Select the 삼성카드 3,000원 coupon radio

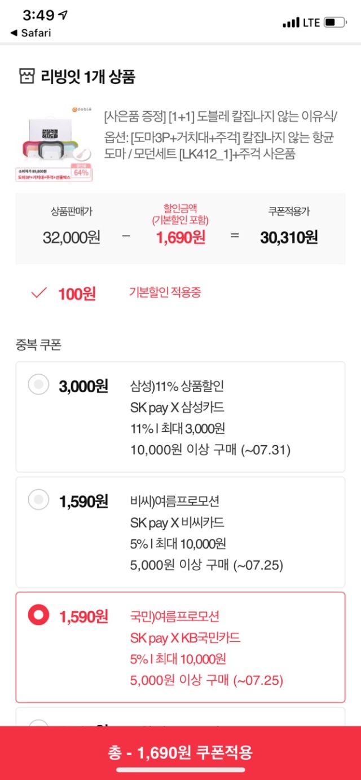point(39,385)
